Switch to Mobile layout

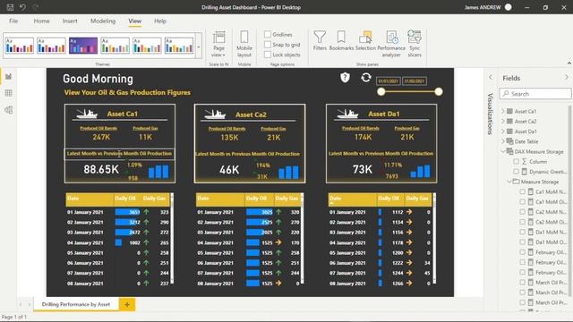point(244,44)
